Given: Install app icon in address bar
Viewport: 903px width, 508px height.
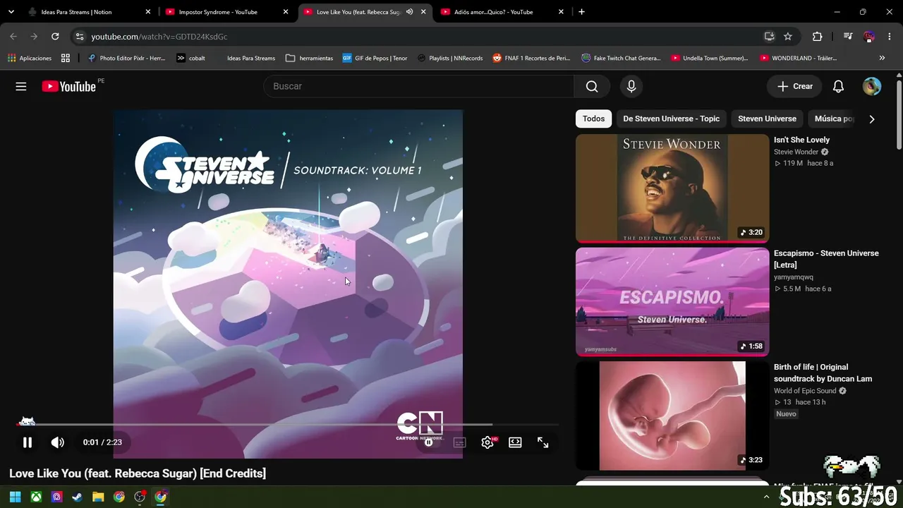Looking at the screenshot, I should pyautogui.click(x=769, y=37).
